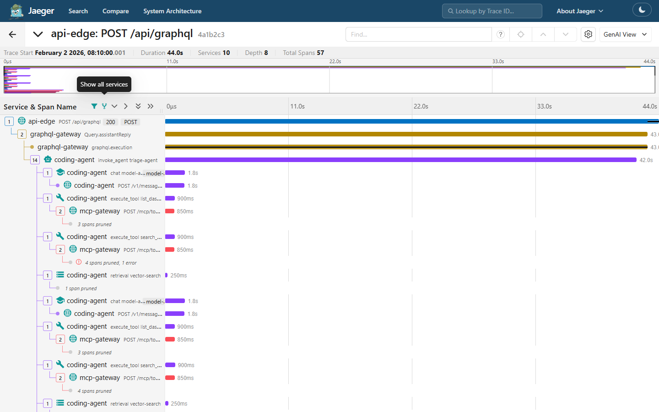Collapse all spans with double right chevron
The height and width of the screenshot is (412, 659).
click(151, 106)
